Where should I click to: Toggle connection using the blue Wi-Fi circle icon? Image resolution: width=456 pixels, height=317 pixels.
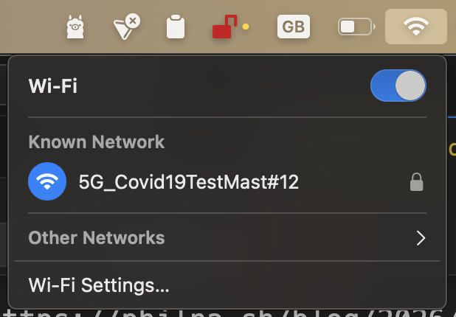(47, 181)
